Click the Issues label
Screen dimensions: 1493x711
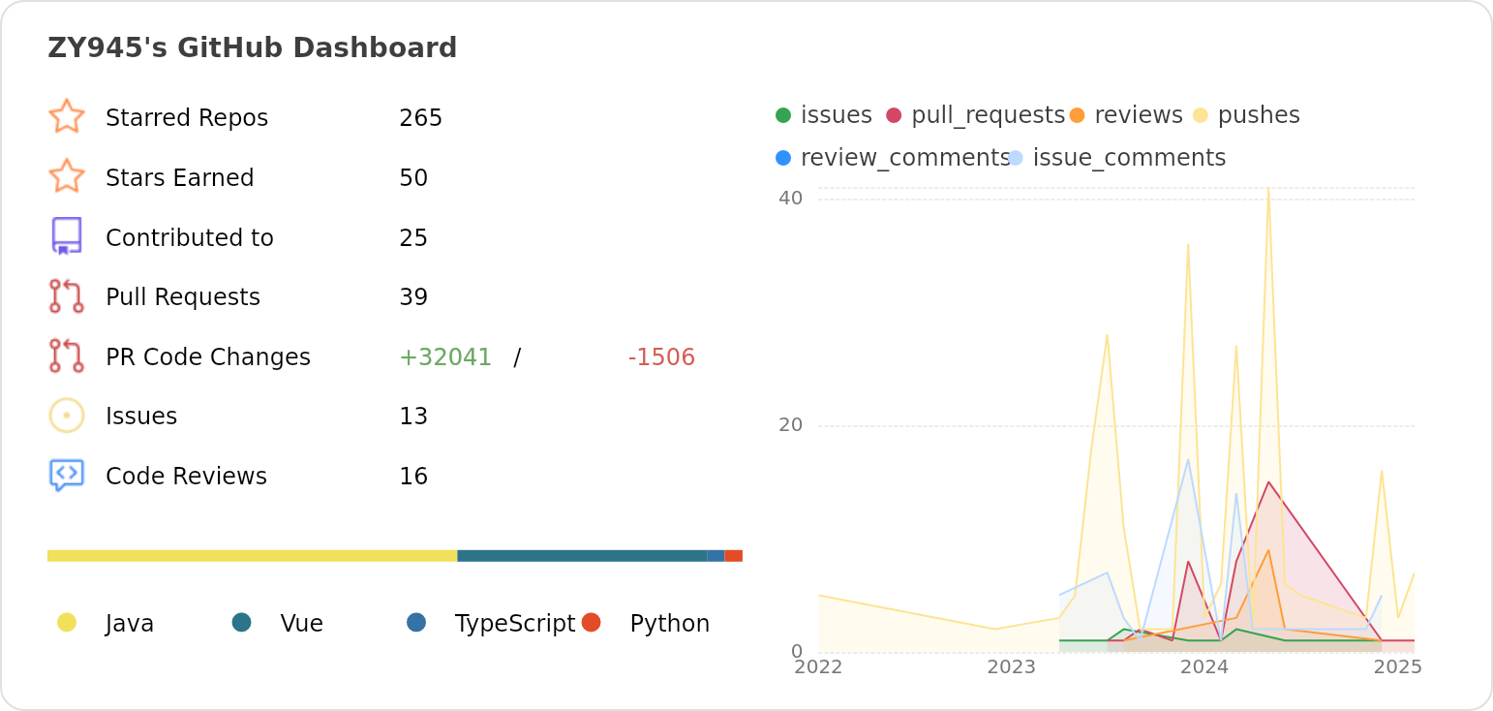click(141, 417)
